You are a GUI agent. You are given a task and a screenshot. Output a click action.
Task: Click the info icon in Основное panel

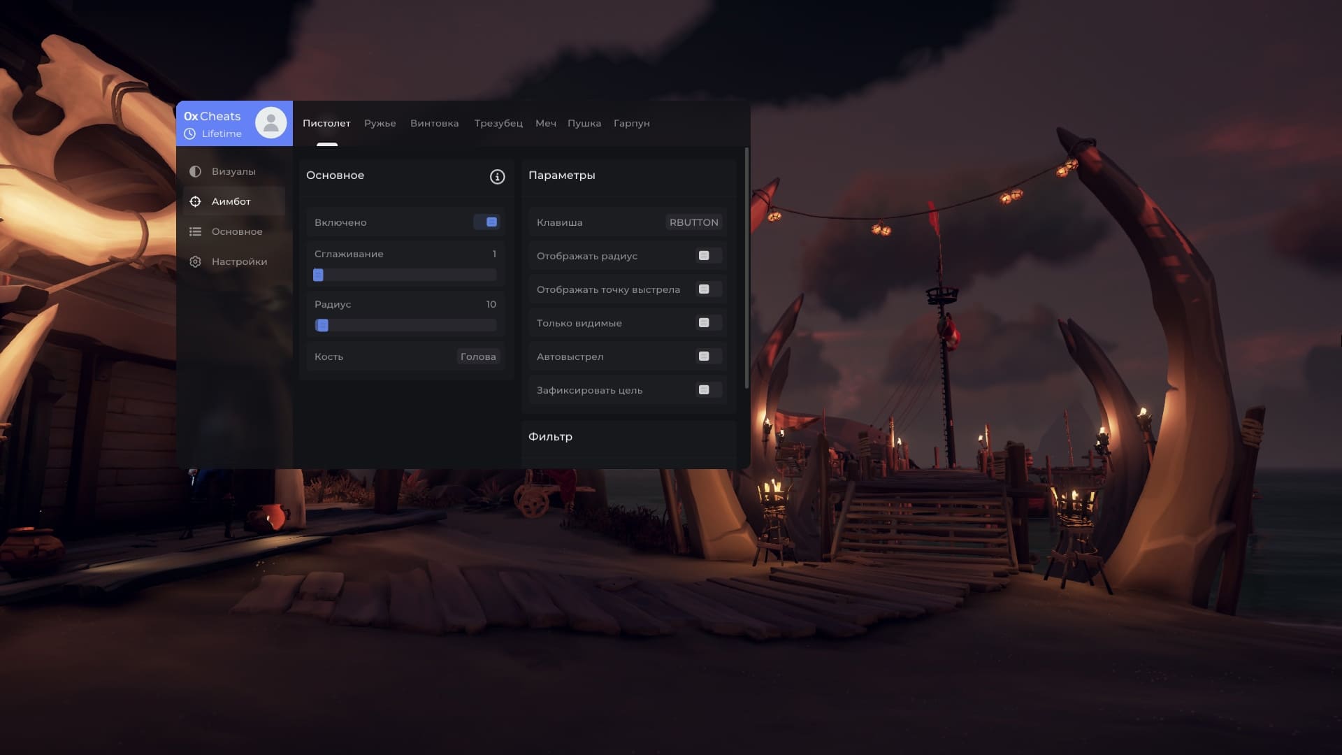(x=497, y=177)
